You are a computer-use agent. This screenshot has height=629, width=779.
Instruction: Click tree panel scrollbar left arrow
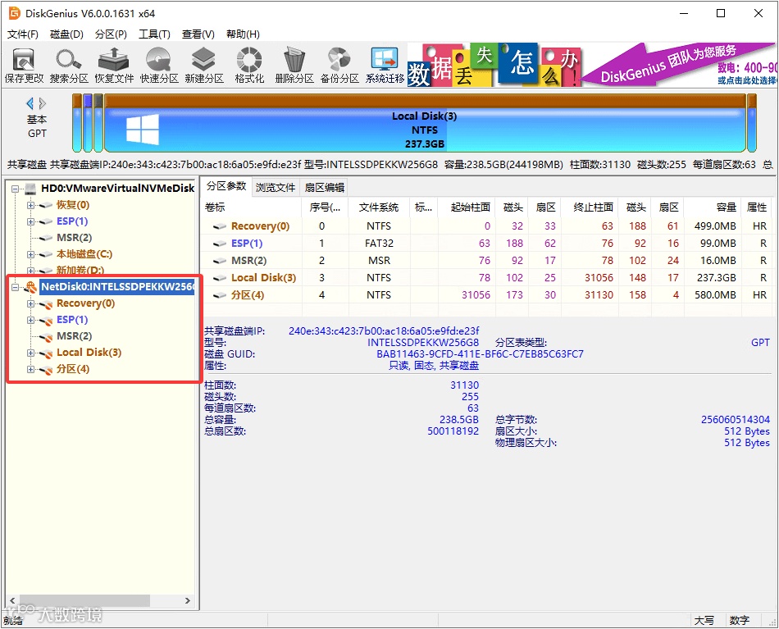[x=12, y=600]
